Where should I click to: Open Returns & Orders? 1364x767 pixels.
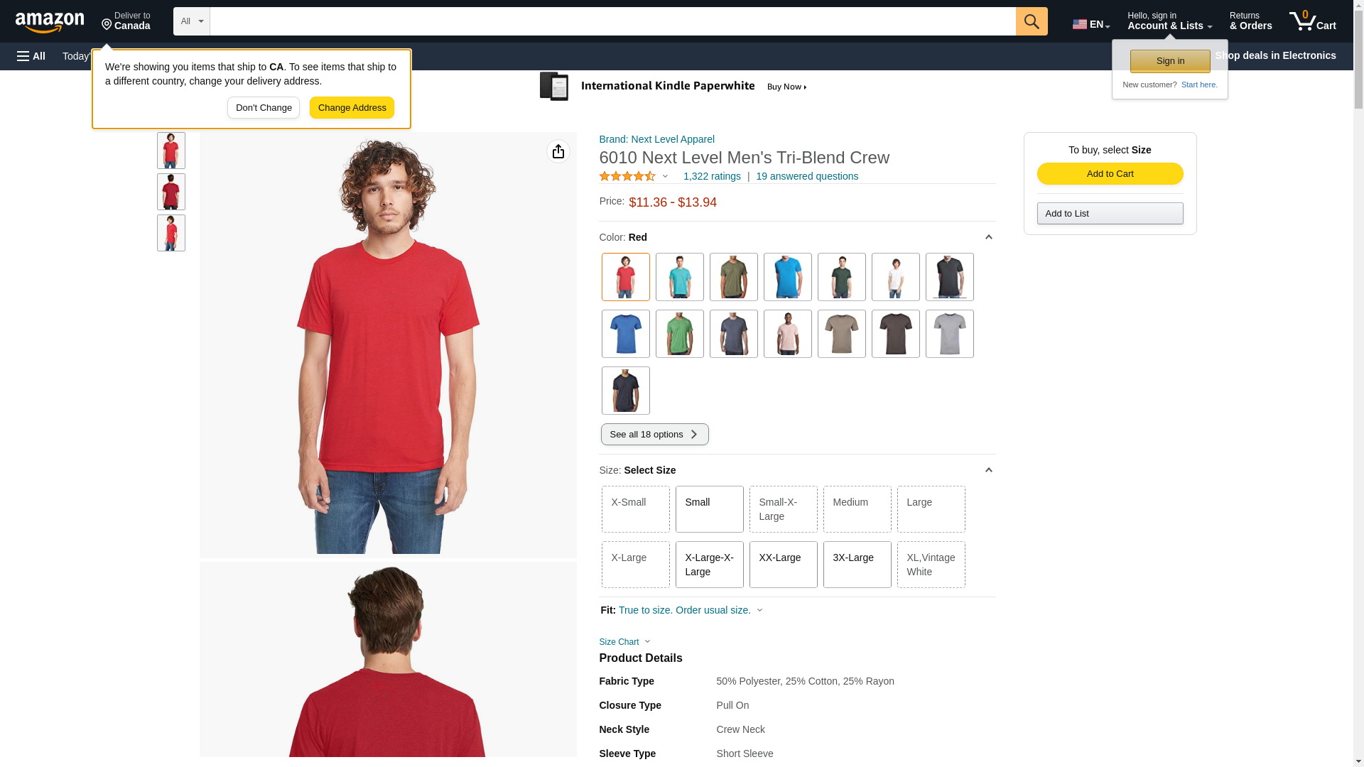1250,21
